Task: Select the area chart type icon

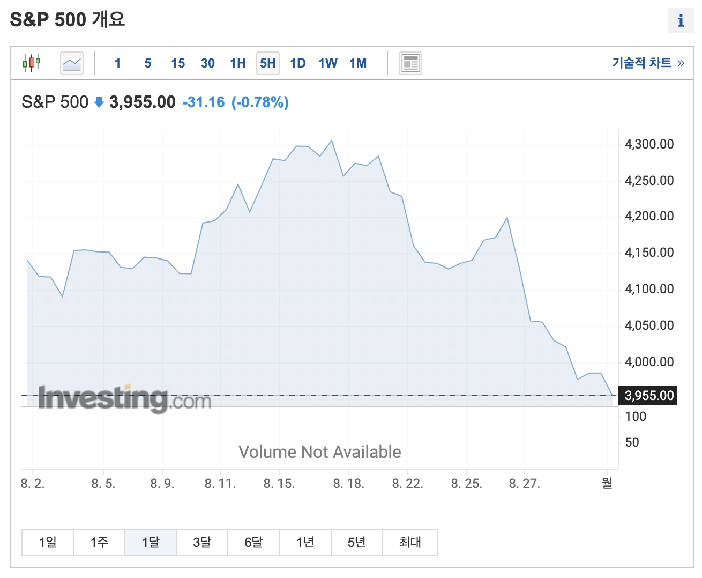Action: pos(72,63)
